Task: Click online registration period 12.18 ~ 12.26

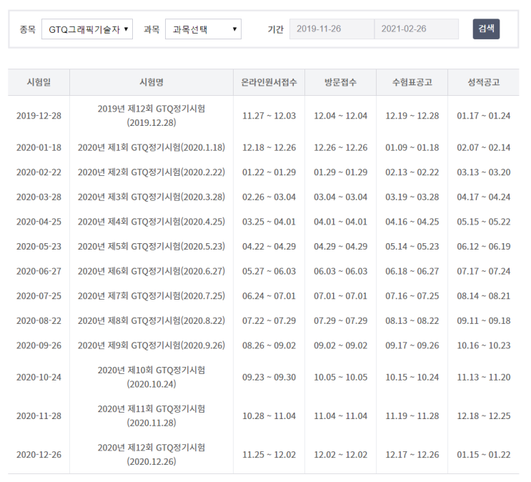Action: pos(269,148)
